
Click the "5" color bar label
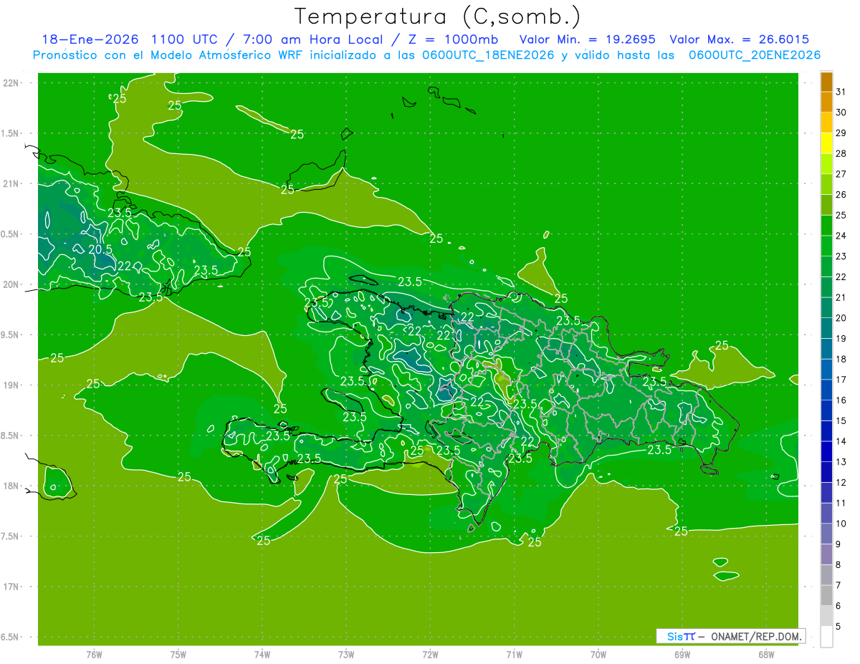tap(838, 627)
